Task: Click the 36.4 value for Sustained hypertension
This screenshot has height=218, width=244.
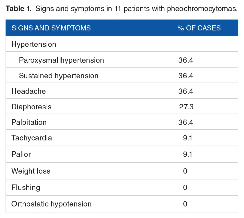Action: (x=186, y=76)
